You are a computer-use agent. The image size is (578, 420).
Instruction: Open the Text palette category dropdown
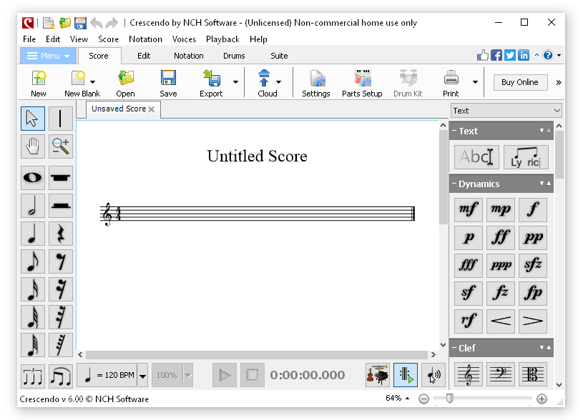(x=506, y=111)
